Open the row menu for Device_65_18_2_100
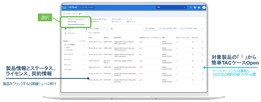261x102 pixels. click(202, 80)
